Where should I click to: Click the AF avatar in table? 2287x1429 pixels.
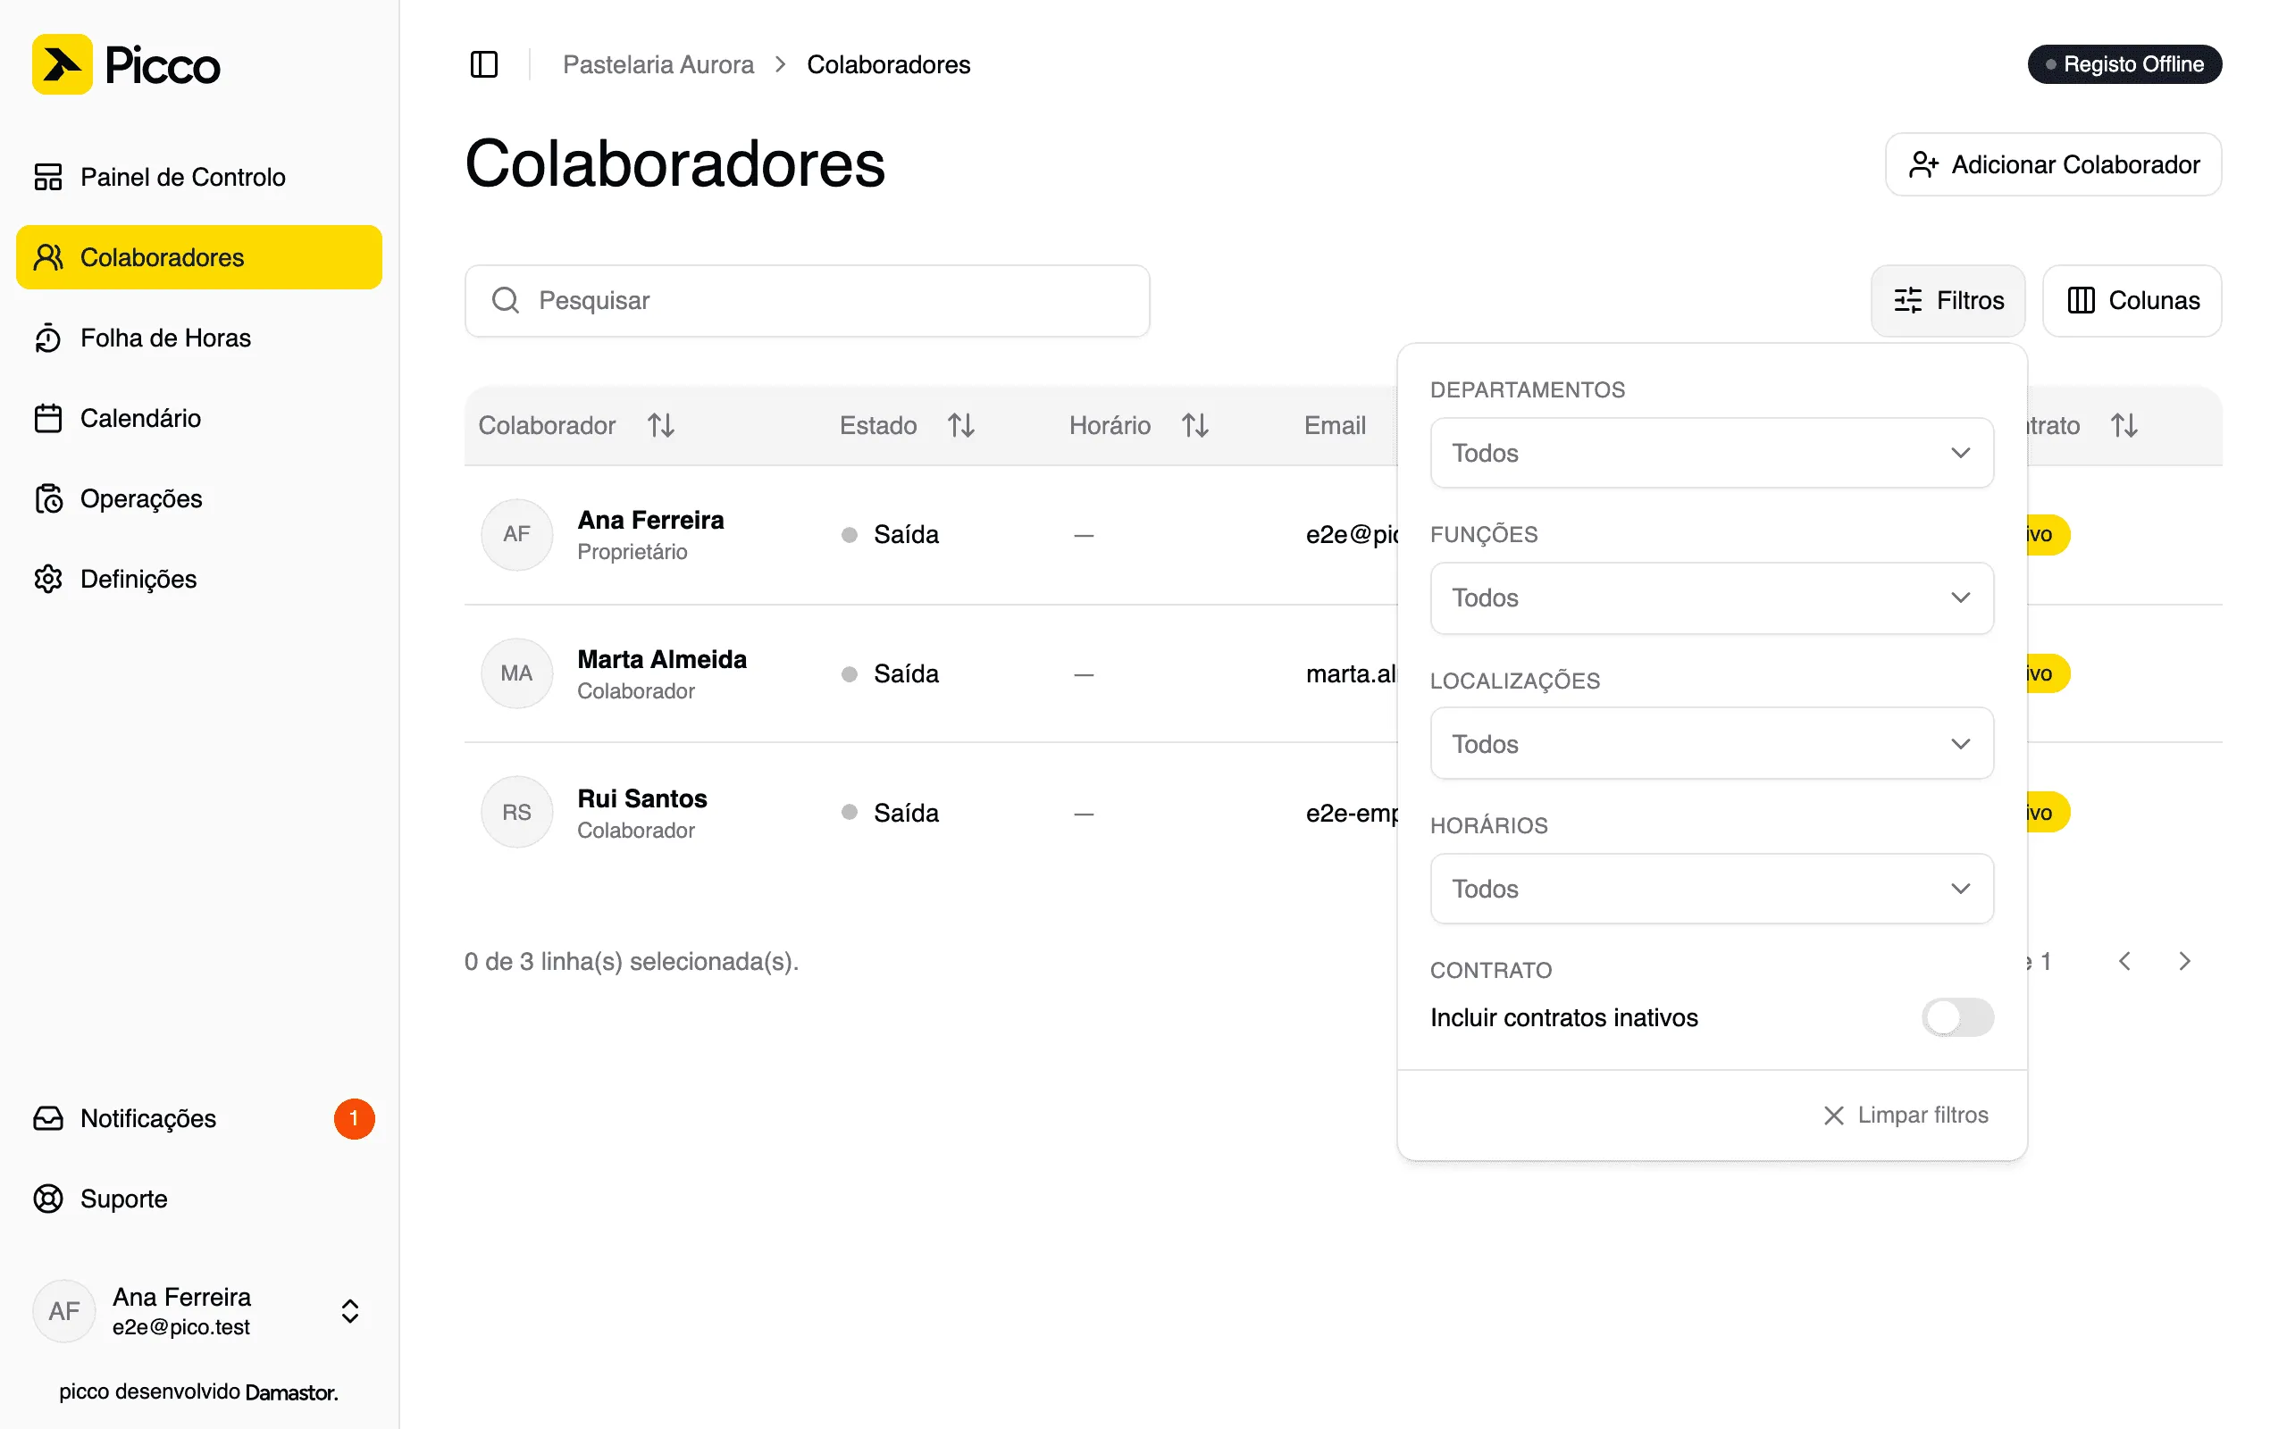point(517,534)
